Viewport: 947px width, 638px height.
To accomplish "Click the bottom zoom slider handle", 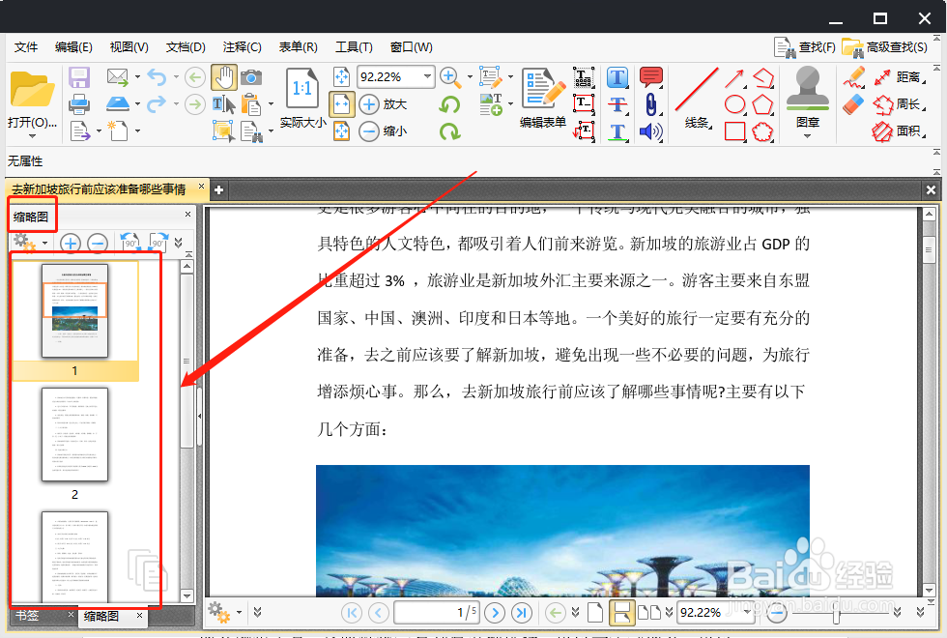I will point(836,613).
